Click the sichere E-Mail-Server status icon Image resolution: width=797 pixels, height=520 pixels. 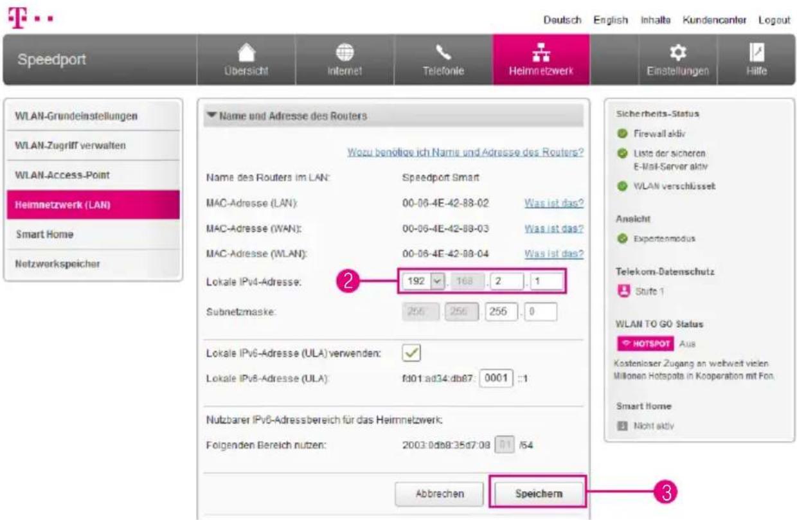pos(622,154)
